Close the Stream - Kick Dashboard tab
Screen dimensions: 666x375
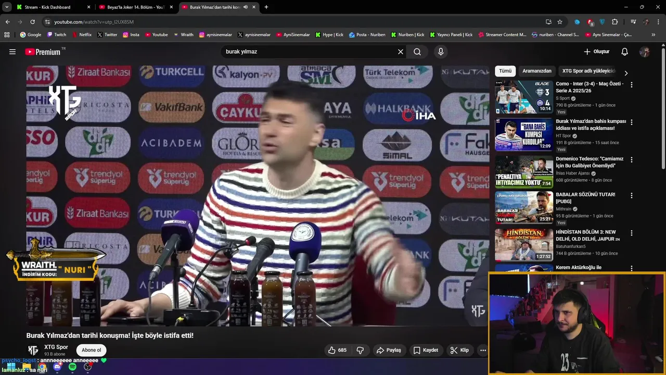[88, 7]
